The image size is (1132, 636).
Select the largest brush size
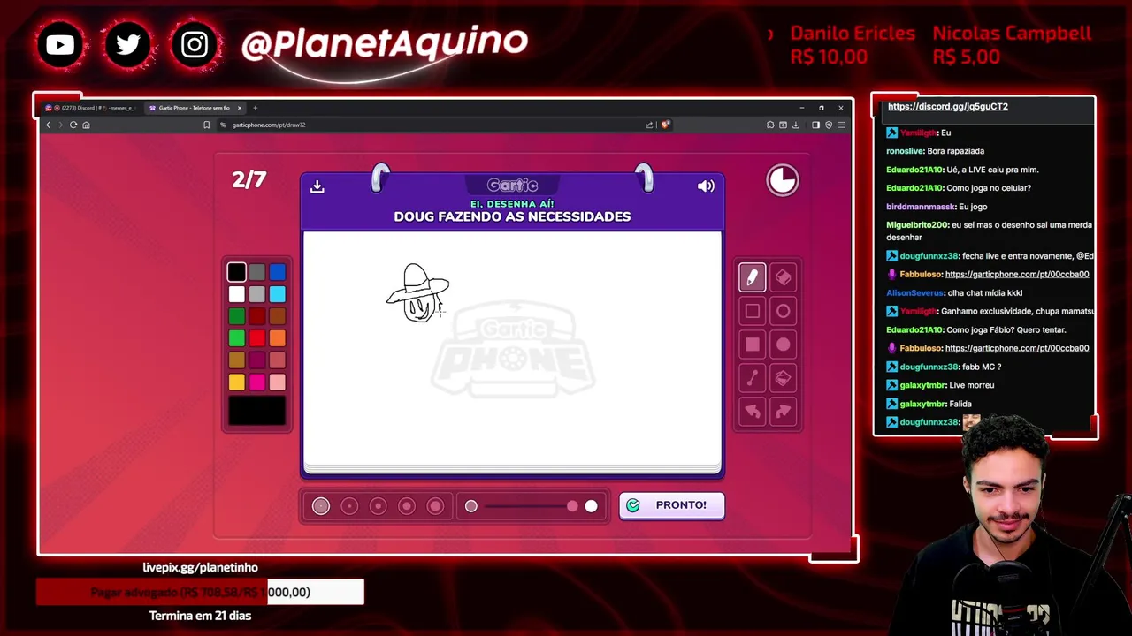pyautogui.click(x=435, y=506)
